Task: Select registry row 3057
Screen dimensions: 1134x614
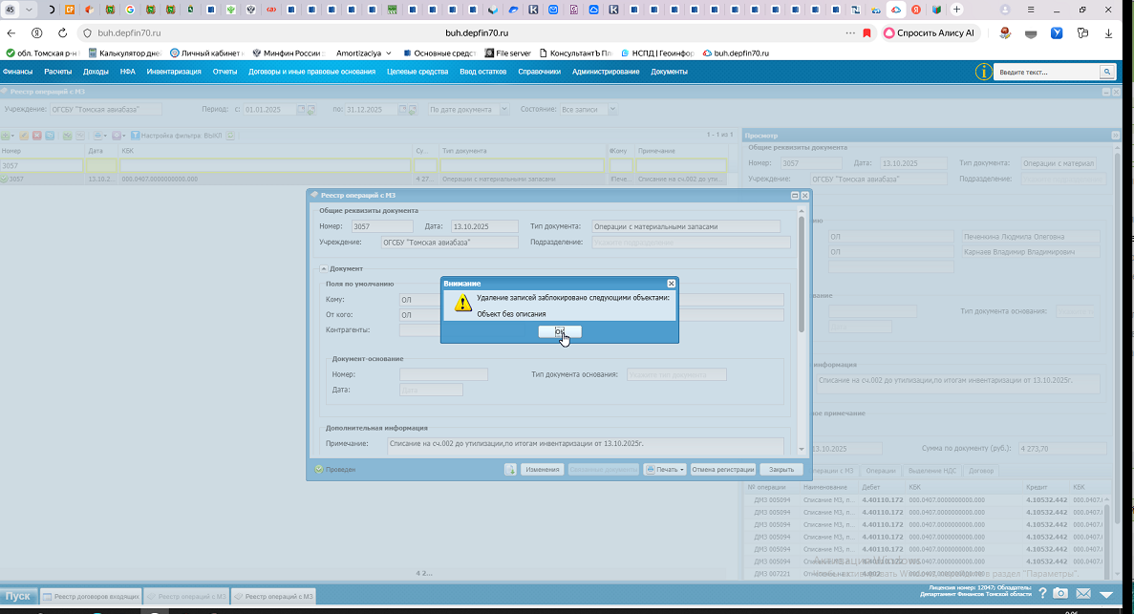Action: coord(364,179)
